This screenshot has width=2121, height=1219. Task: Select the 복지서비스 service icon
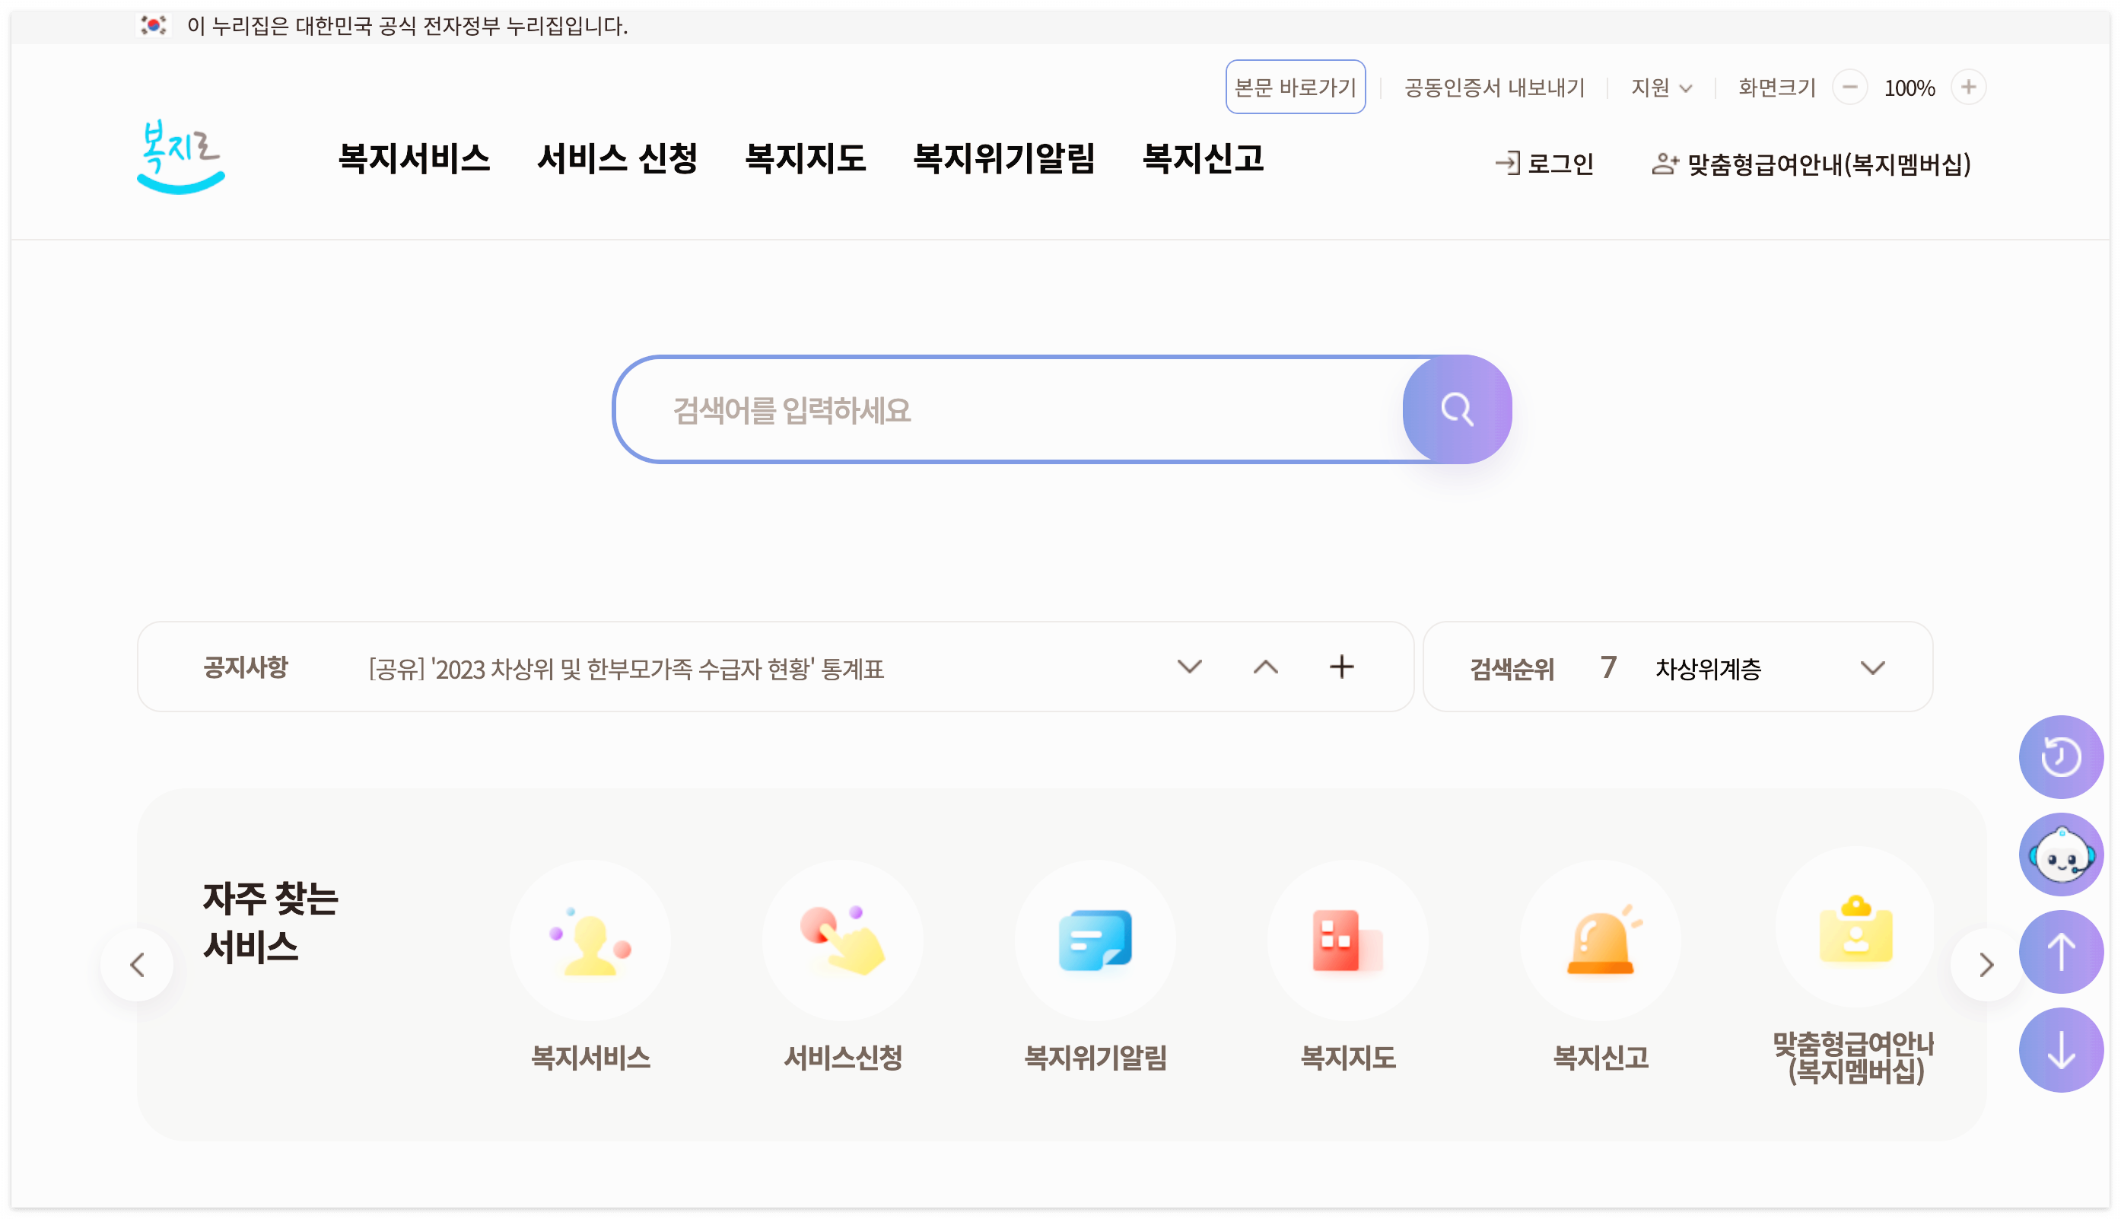click(x=591, y=941)
